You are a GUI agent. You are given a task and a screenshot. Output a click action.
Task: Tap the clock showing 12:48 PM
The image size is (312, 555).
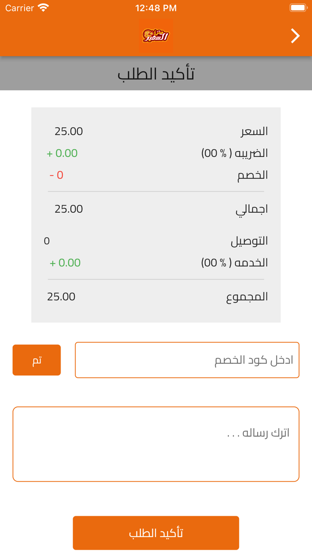[156, 8]
